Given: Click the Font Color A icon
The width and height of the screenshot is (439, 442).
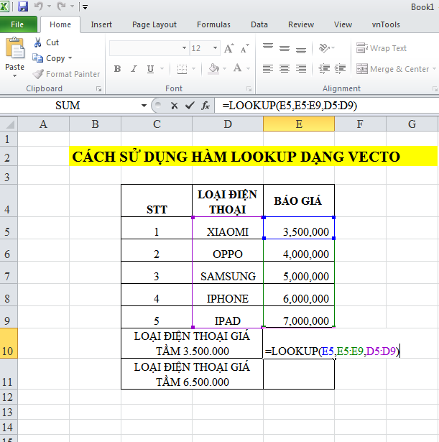Looking at the screenshot, I should (x=237, y=68).
